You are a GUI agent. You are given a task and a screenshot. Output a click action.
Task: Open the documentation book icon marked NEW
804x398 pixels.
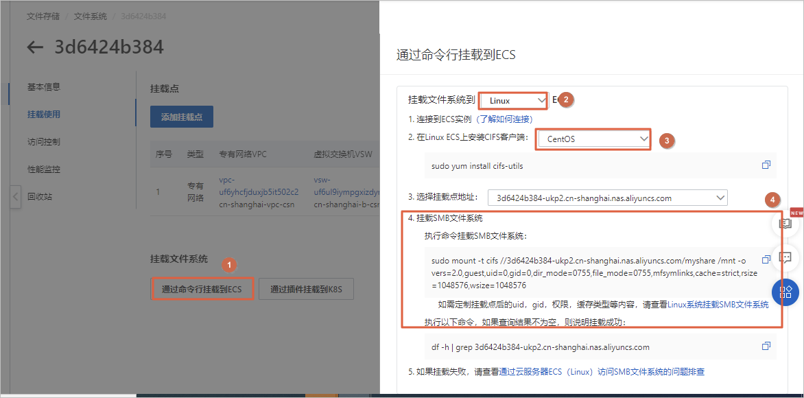(785, 224)
